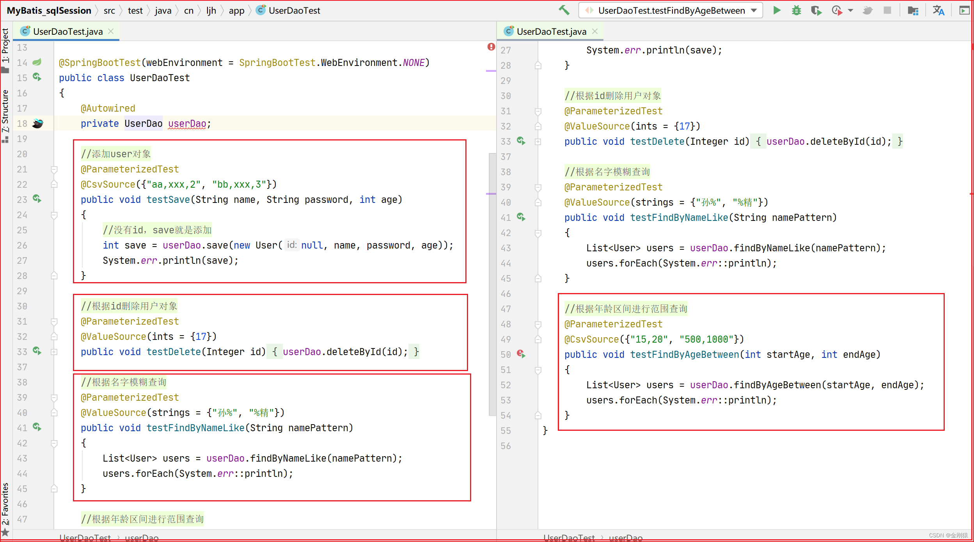Click the gray JRebel bird icon
The width and height of the screenshot is (974, 542).
point(868,11)
